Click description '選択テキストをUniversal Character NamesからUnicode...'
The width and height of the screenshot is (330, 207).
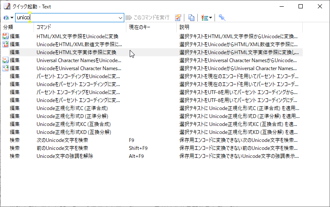(x=238, y=60)
